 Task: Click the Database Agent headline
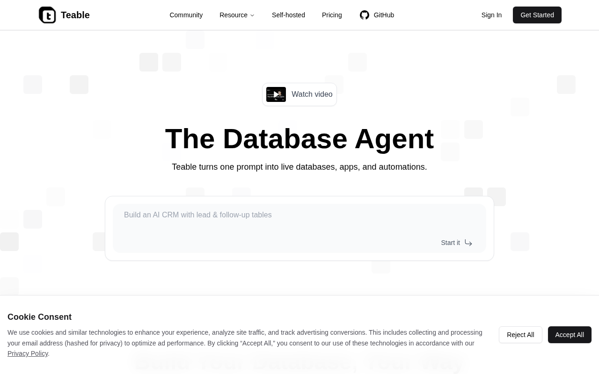coord(299,139)
